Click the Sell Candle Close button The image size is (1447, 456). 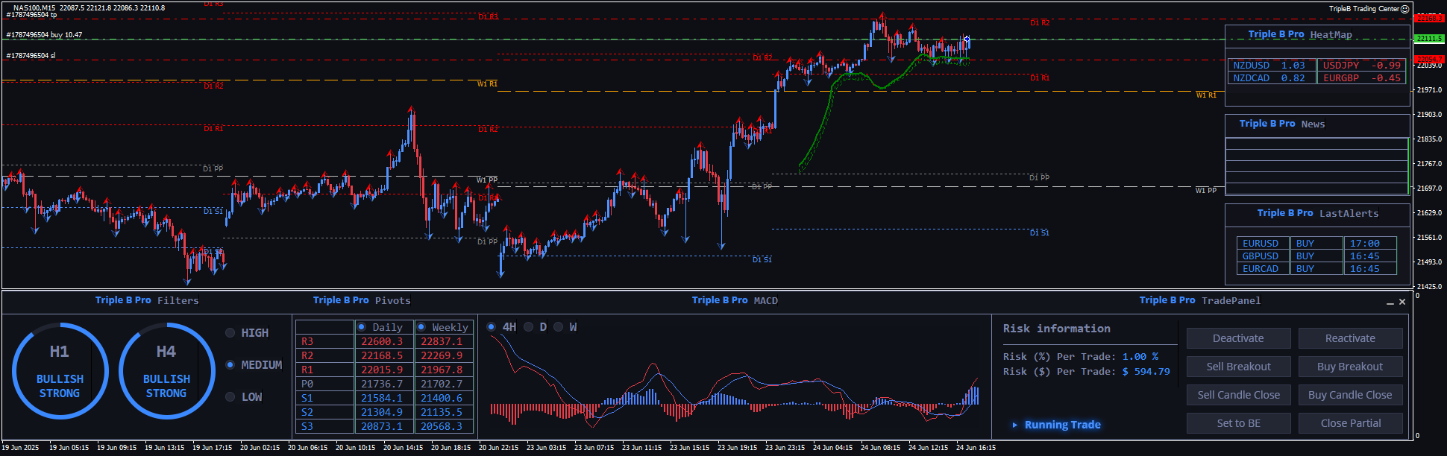1238,395
